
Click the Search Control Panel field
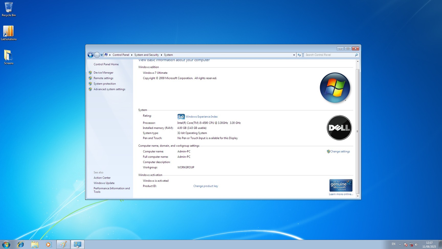[x=329, y=55]
